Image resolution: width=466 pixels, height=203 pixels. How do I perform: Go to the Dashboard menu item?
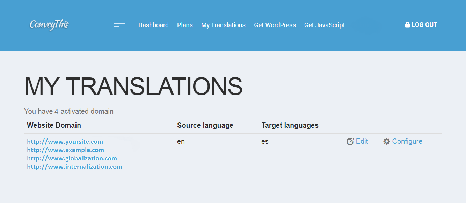click(153, 25)
